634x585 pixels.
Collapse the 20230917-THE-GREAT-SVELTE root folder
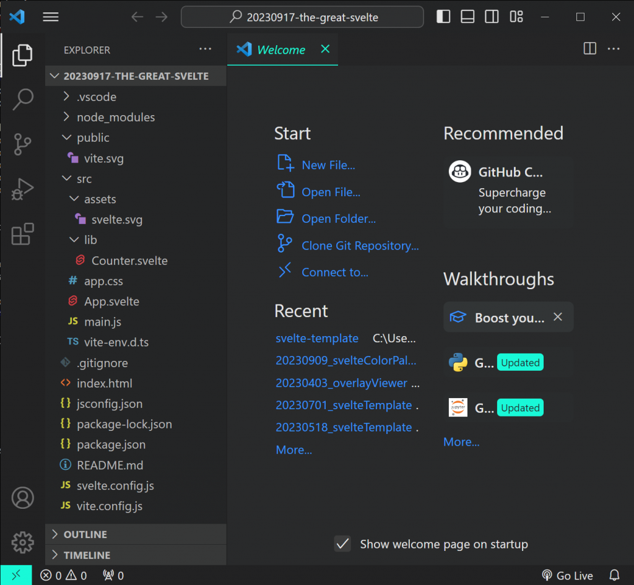pyautogui.click(x=136, y=76)
